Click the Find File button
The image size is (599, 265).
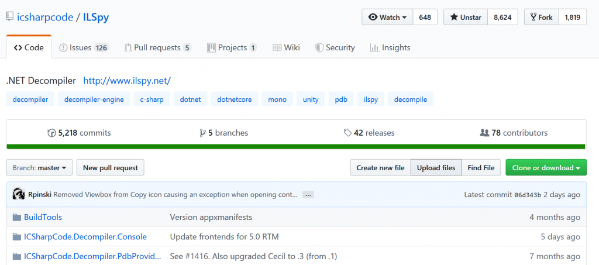coord(481,168)
